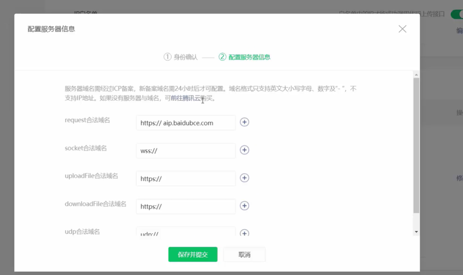
Task: Click 保存并提交 green button
Action: click(x=193, y=254)
